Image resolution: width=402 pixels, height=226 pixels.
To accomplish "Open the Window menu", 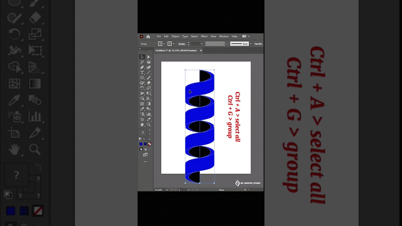I will coord(224,36).
